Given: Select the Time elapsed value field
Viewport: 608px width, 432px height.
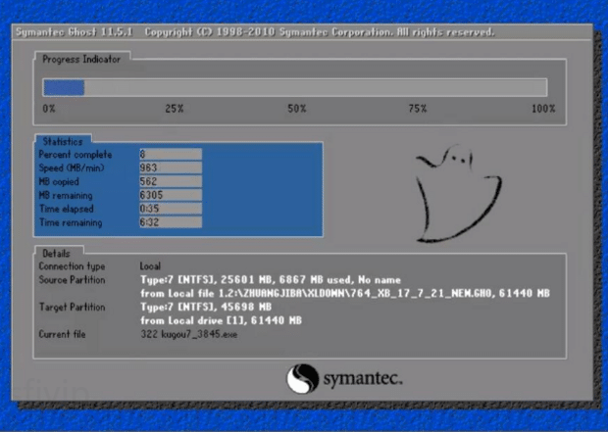Looking at the screenshot, I should point(171,210).
